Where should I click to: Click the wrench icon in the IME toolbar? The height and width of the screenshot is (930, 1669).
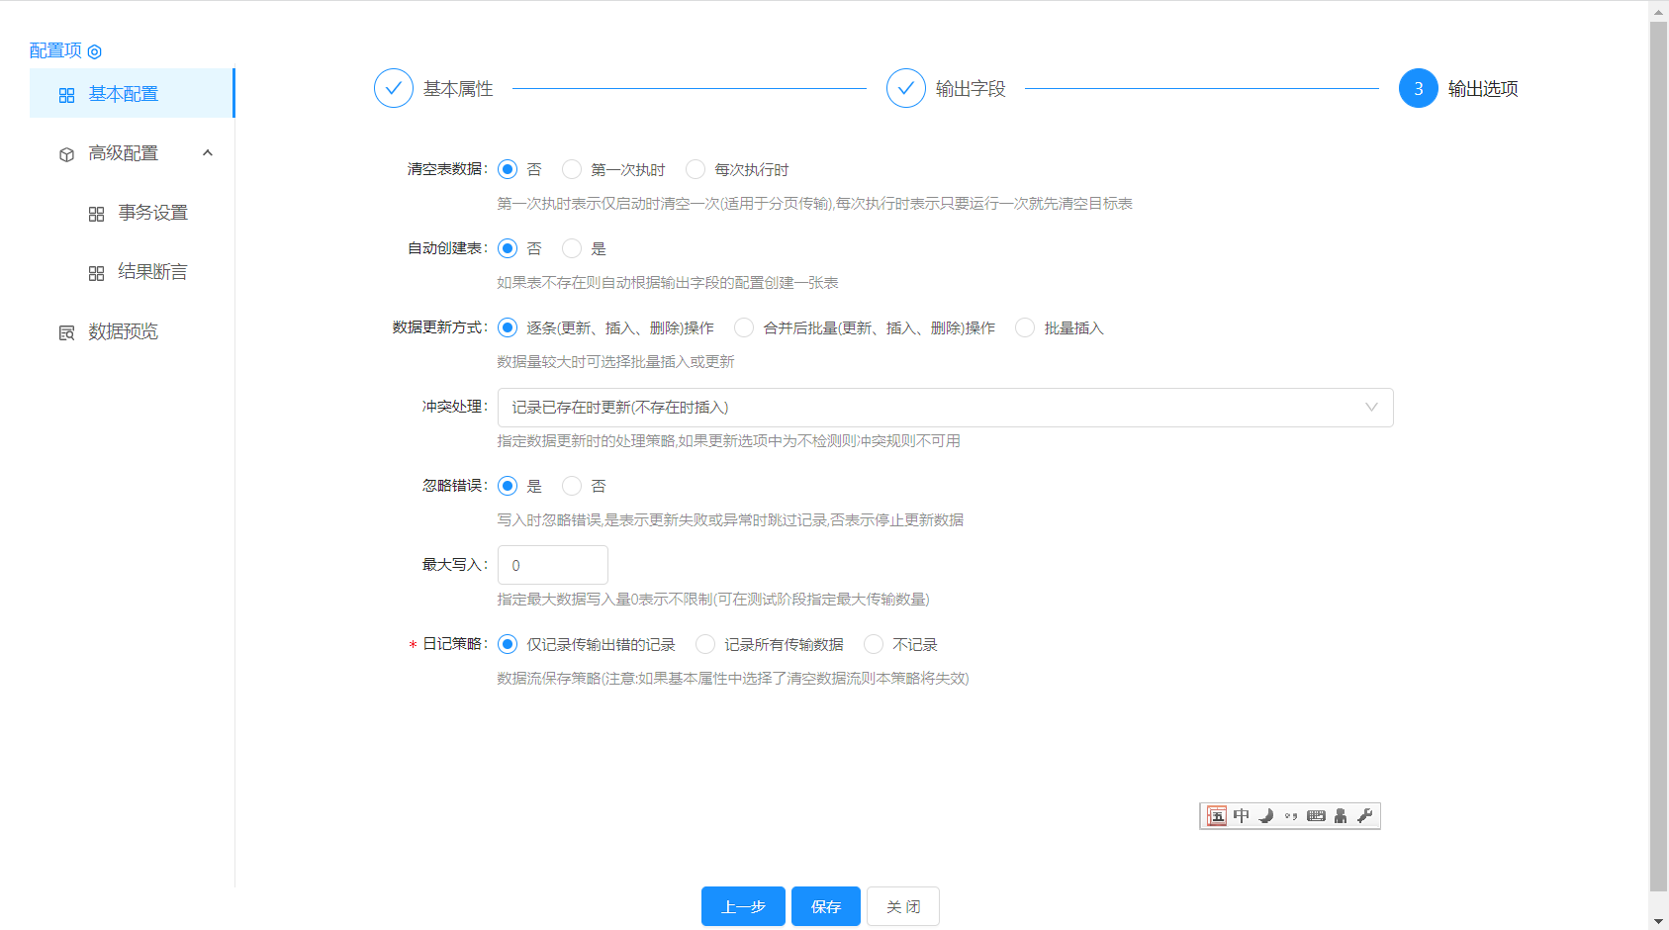[x=1365, y=816]
